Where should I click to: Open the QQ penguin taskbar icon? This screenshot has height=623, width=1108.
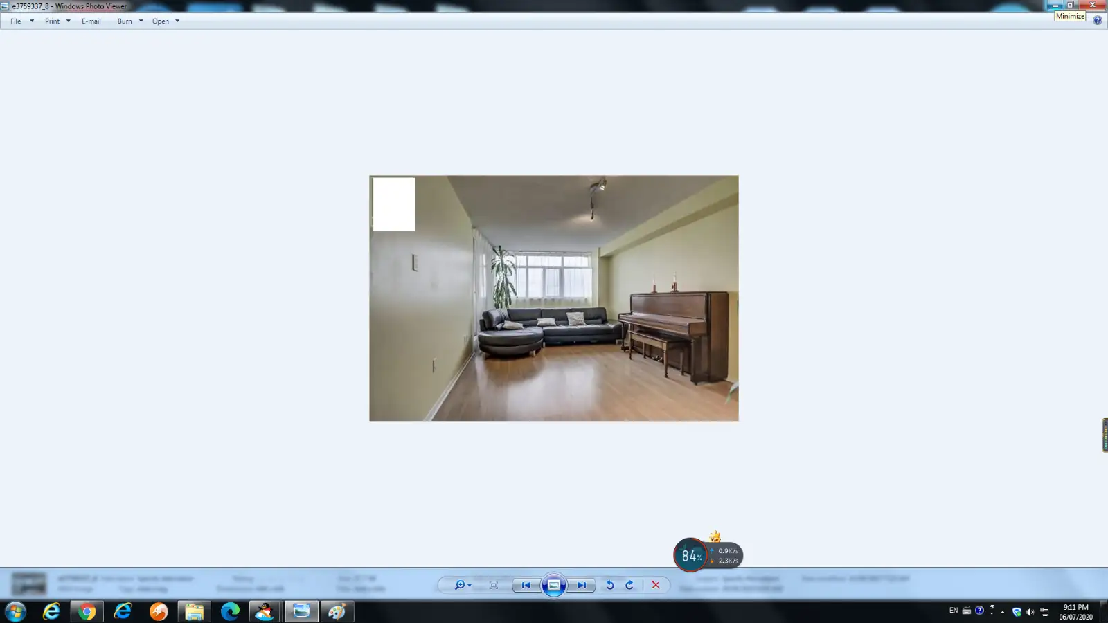click(x=265, y=612)
